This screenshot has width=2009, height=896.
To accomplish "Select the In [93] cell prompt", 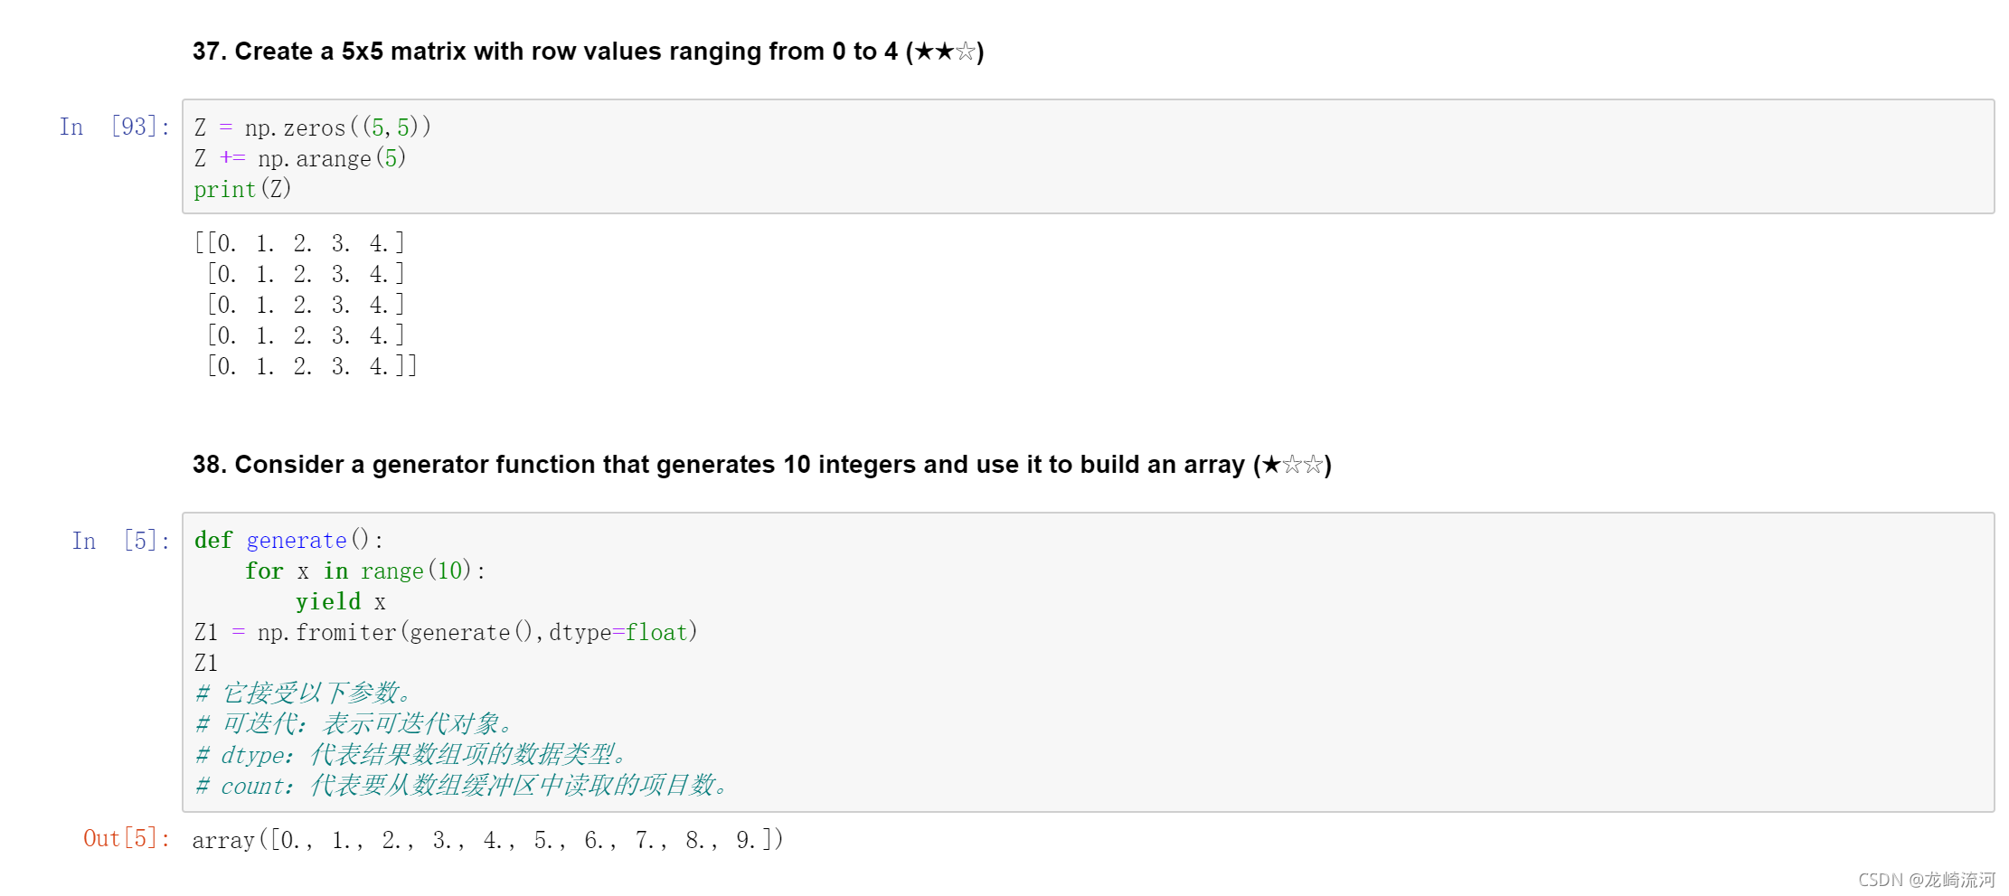I will (x=115, y=127).
